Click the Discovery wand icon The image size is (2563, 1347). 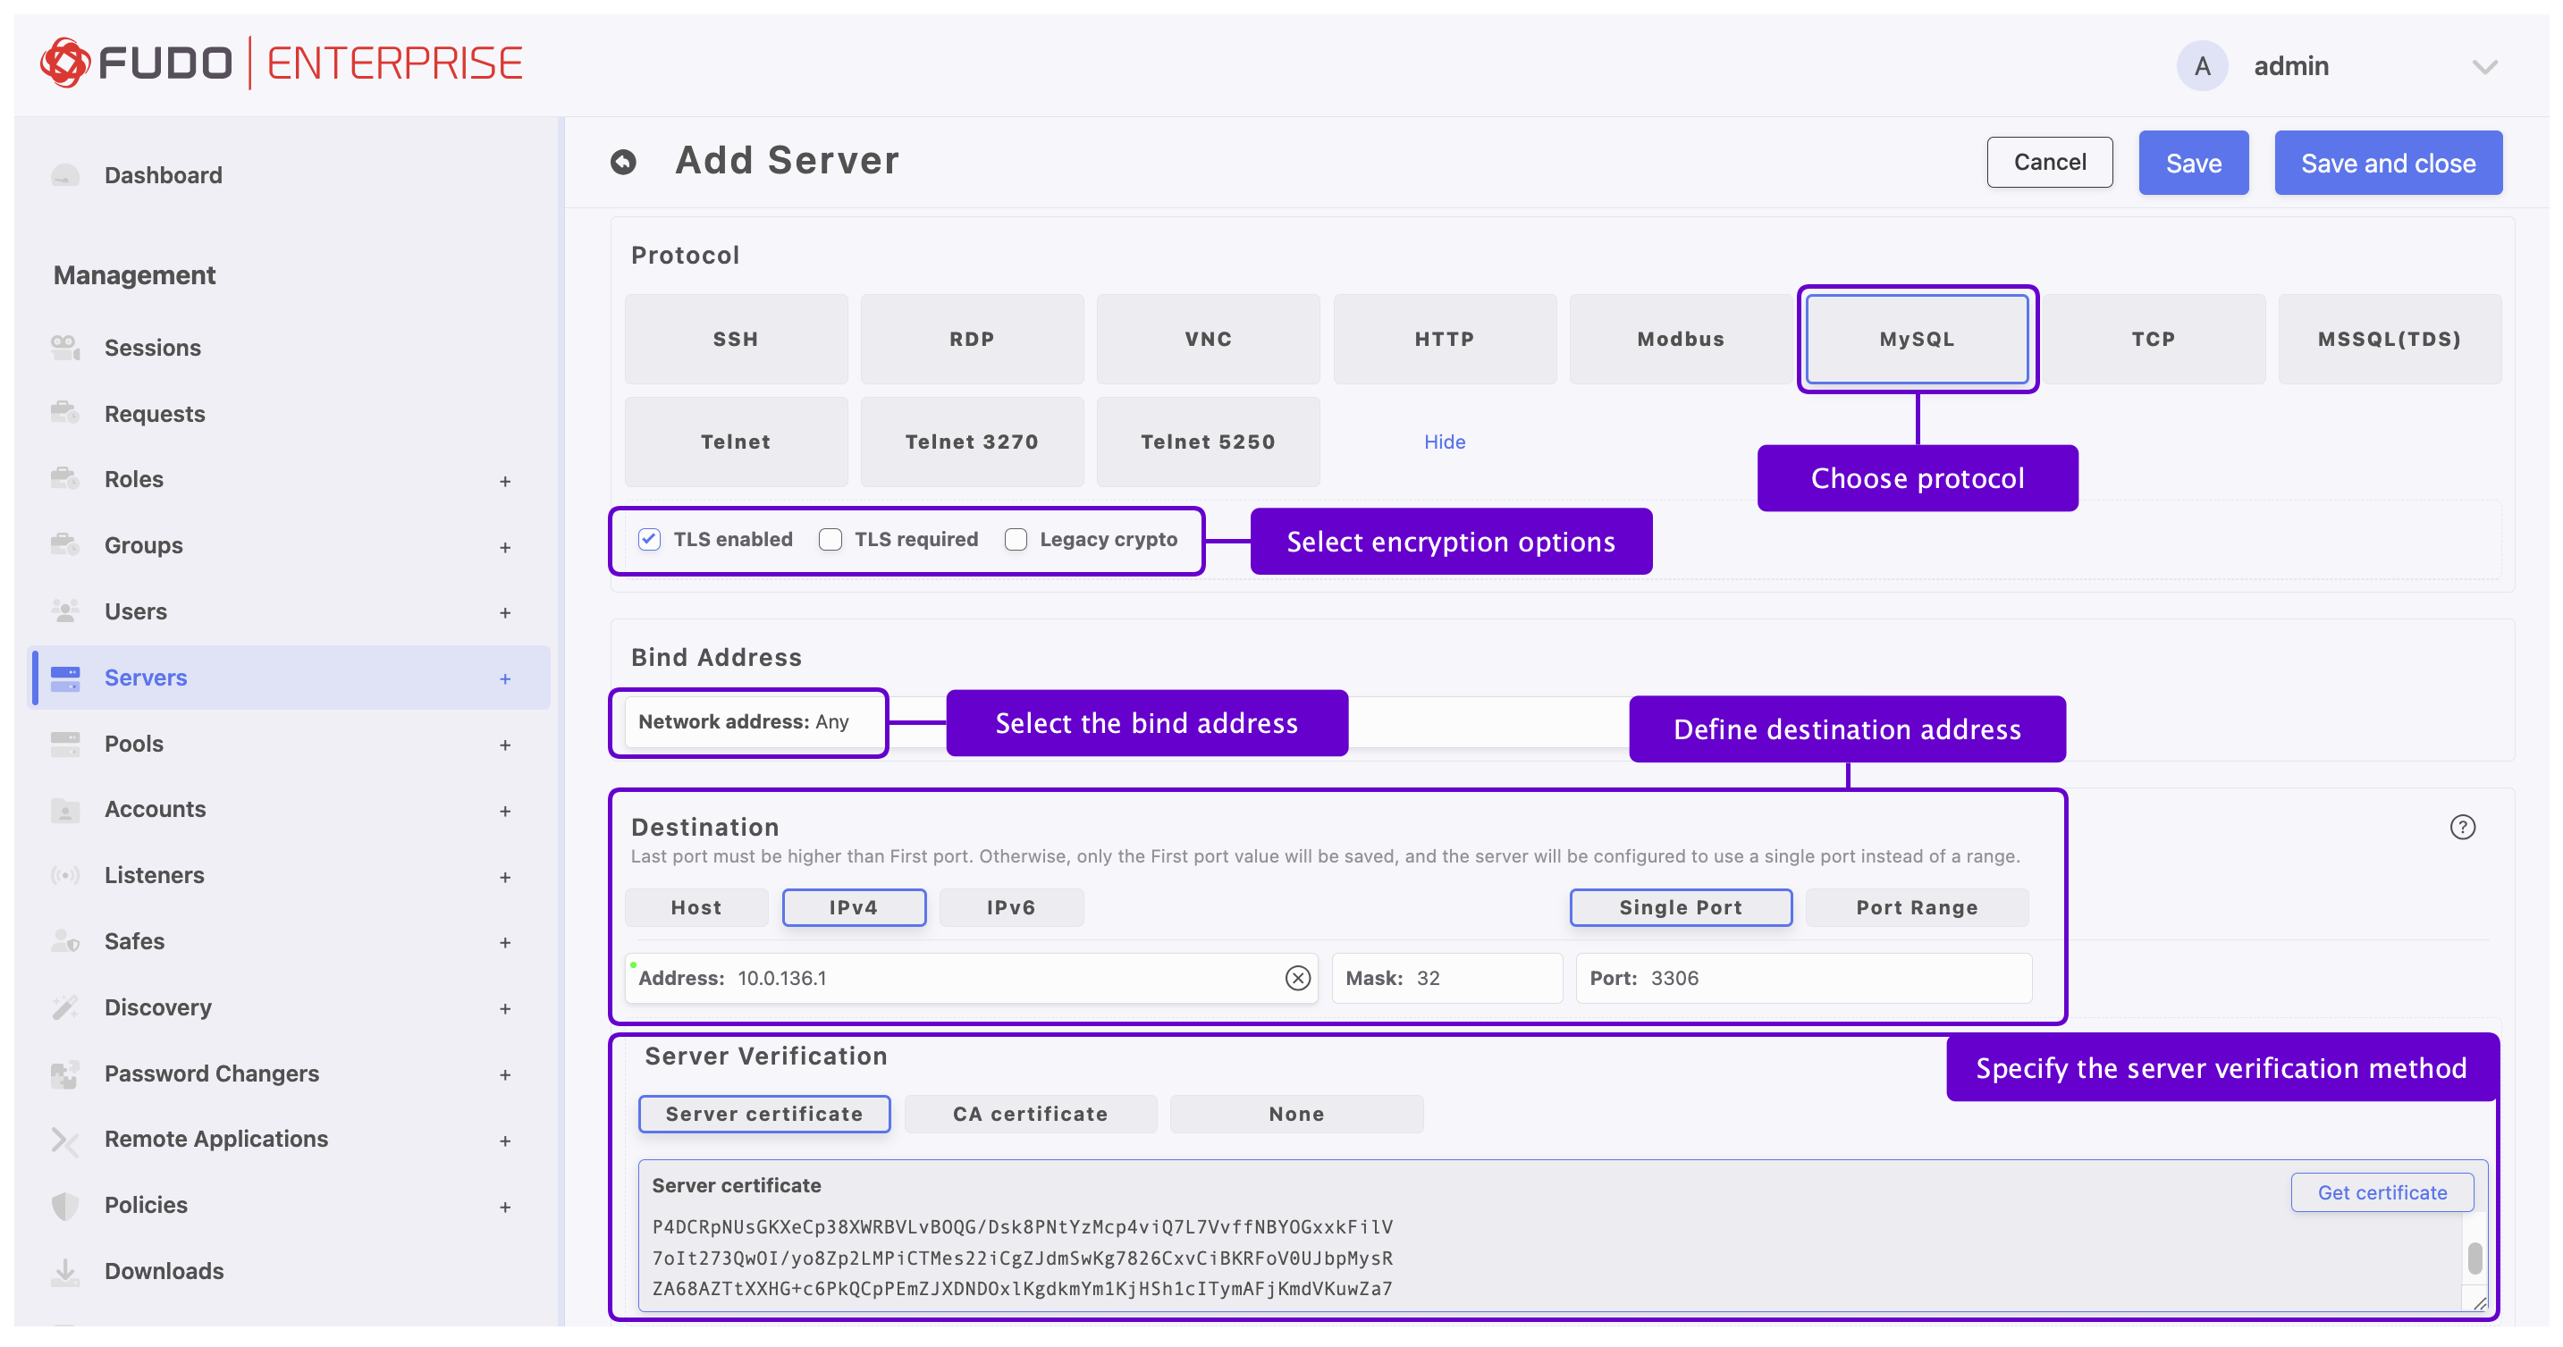pos(65,1006)
